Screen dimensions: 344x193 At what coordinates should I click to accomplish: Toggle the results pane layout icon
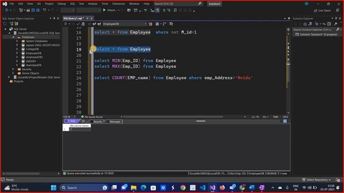pos(285,121)
